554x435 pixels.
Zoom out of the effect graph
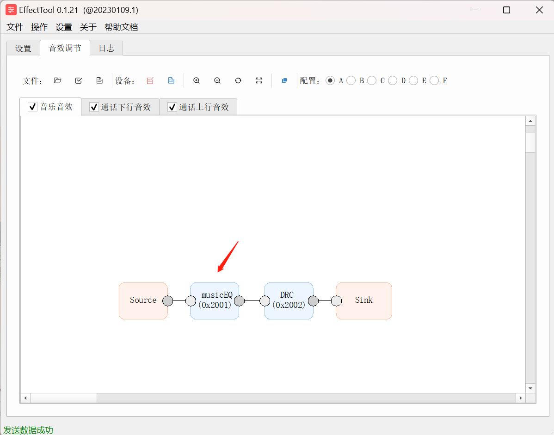217,80
